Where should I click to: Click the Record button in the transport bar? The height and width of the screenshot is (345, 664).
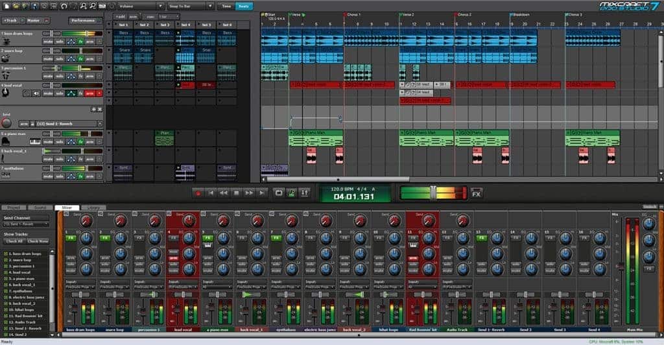pyautogui.click(x=198, y=193)
